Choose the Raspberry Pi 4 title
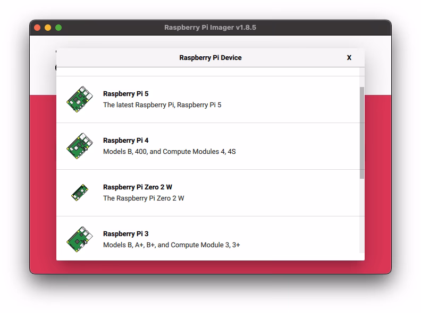 (125, 141)
